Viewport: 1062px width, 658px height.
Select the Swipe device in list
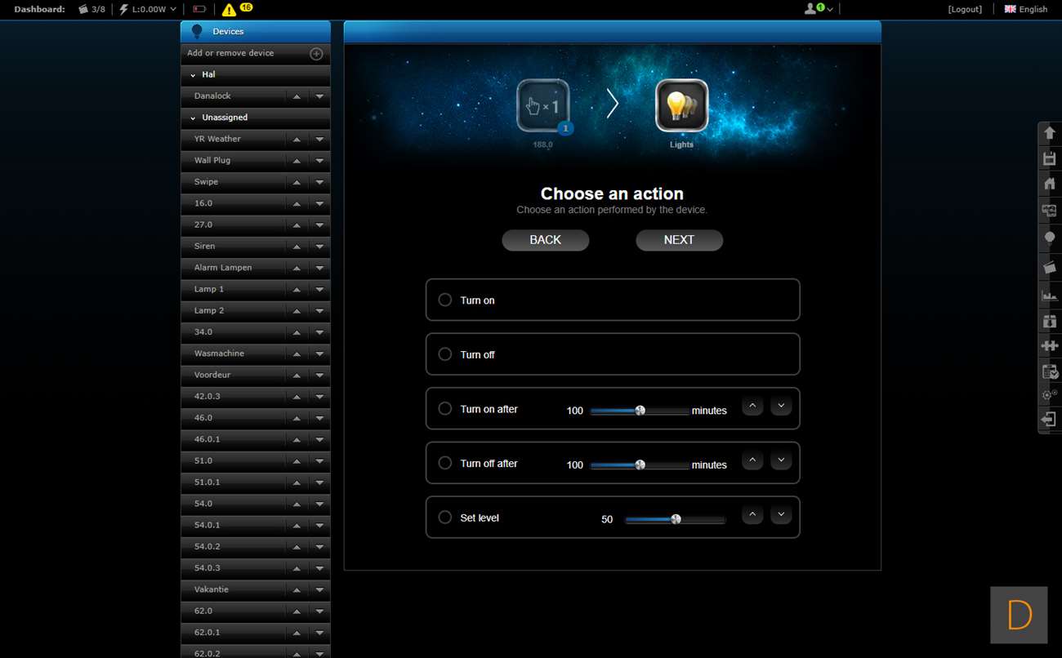click(206, 182)
